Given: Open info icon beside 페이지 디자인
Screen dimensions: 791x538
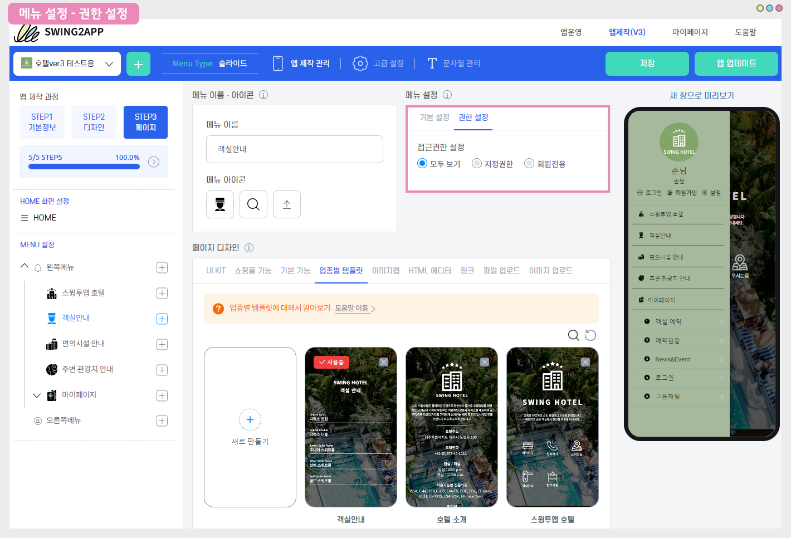Looking at the screenshot, I should pos(249,248).
